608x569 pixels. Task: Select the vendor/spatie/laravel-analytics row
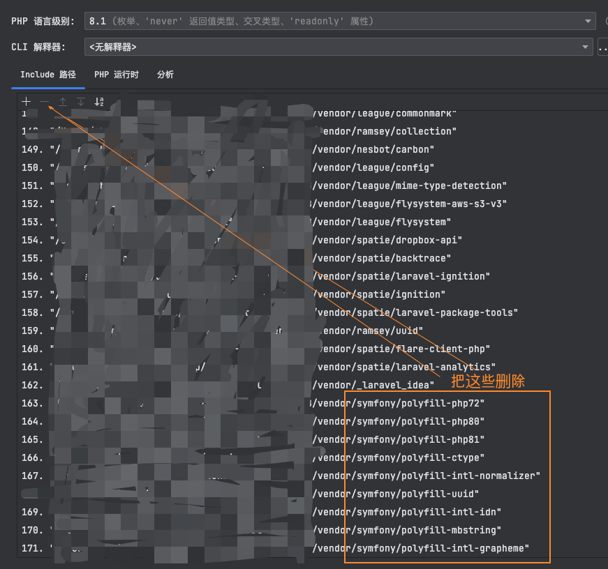(313, 367)
